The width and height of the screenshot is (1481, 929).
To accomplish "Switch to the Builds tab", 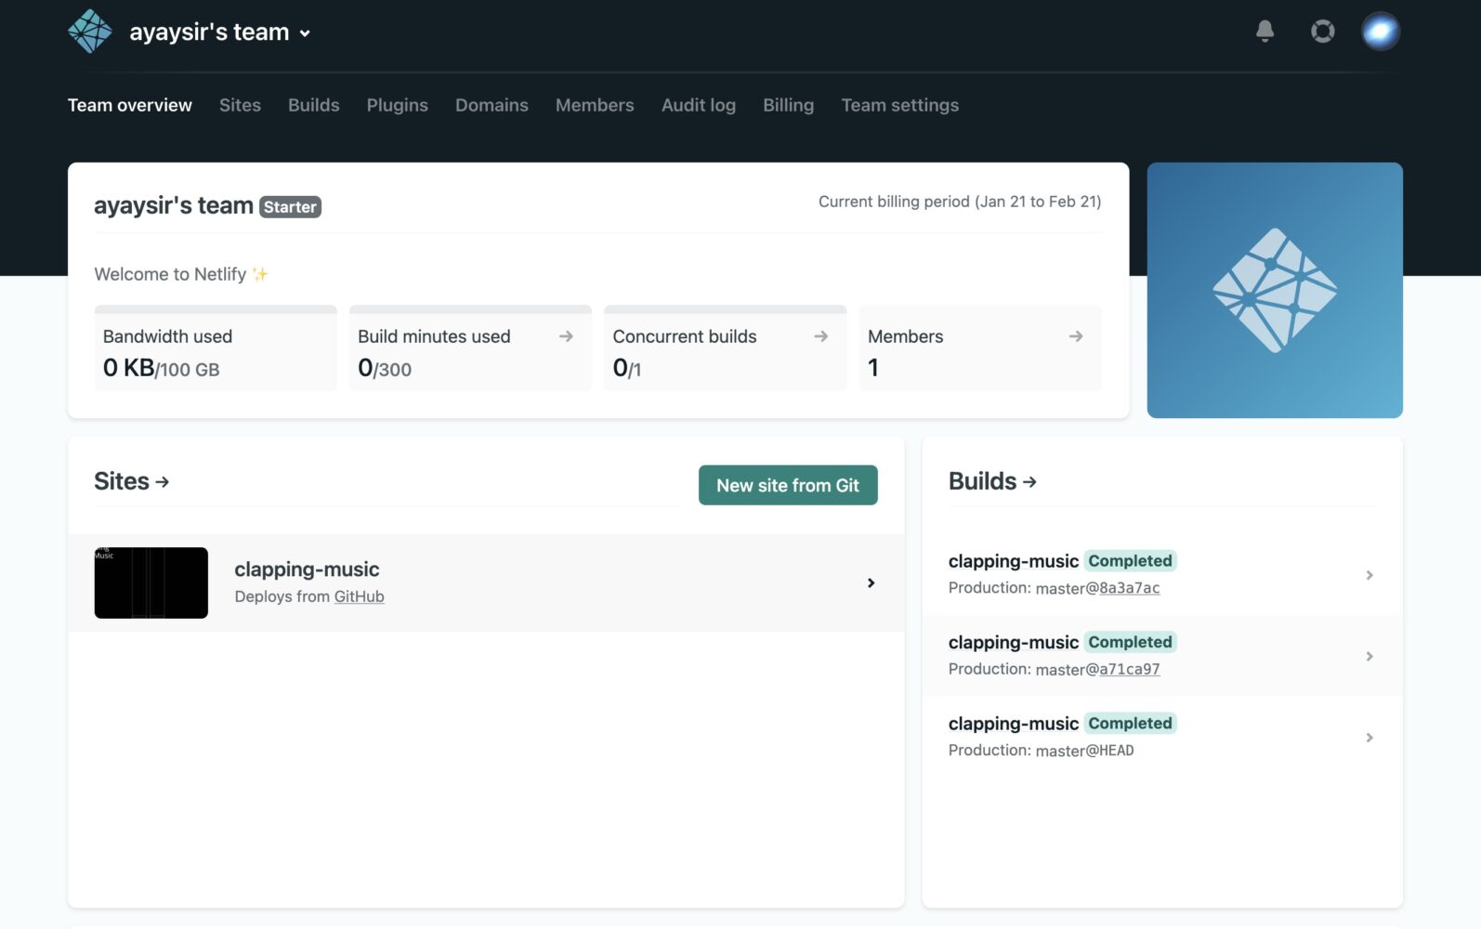I will 313,105.
